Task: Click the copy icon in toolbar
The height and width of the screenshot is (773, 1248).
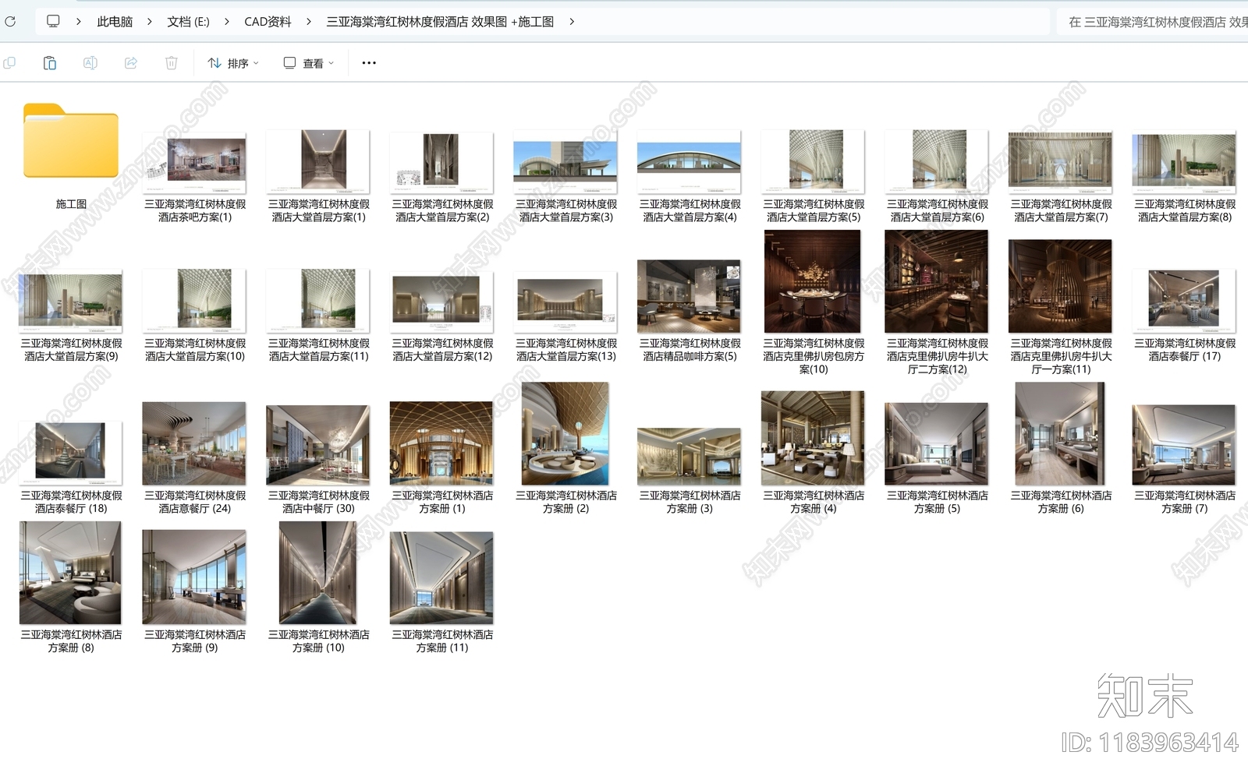Action: pyautogui.click(x=9, y=63)
